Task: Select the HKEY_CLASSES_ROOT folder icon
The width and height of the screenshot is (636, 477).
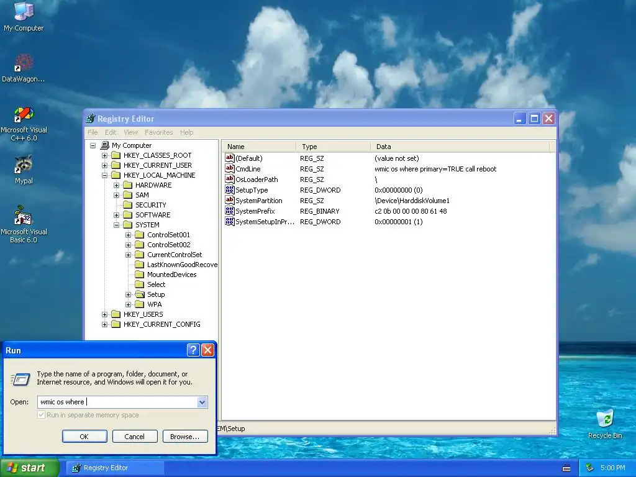Action: pos(116,155)
